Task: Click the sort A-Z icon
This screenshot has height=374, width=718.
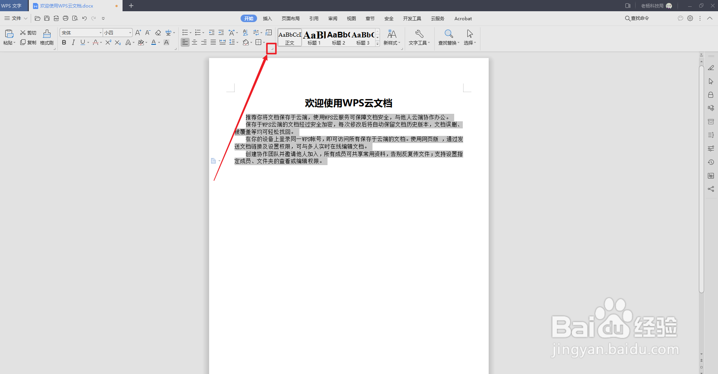Action: pyautogui.click(x=245, y=33)
